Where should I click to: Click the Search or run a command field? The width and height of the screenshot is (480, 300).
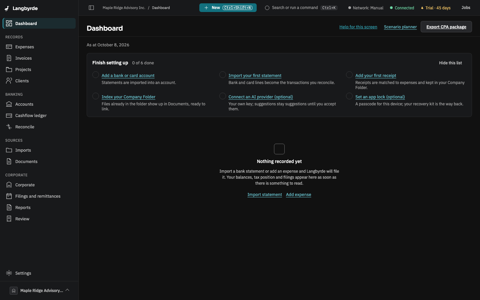pyautogui.click(x=301, y=8)
